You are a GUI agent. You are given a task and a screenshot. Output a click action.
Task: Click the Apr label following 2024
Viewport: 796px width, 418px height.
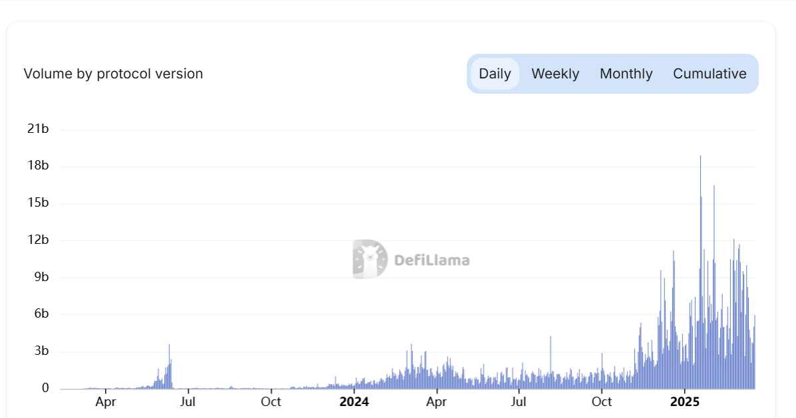(x=436, y=401)
